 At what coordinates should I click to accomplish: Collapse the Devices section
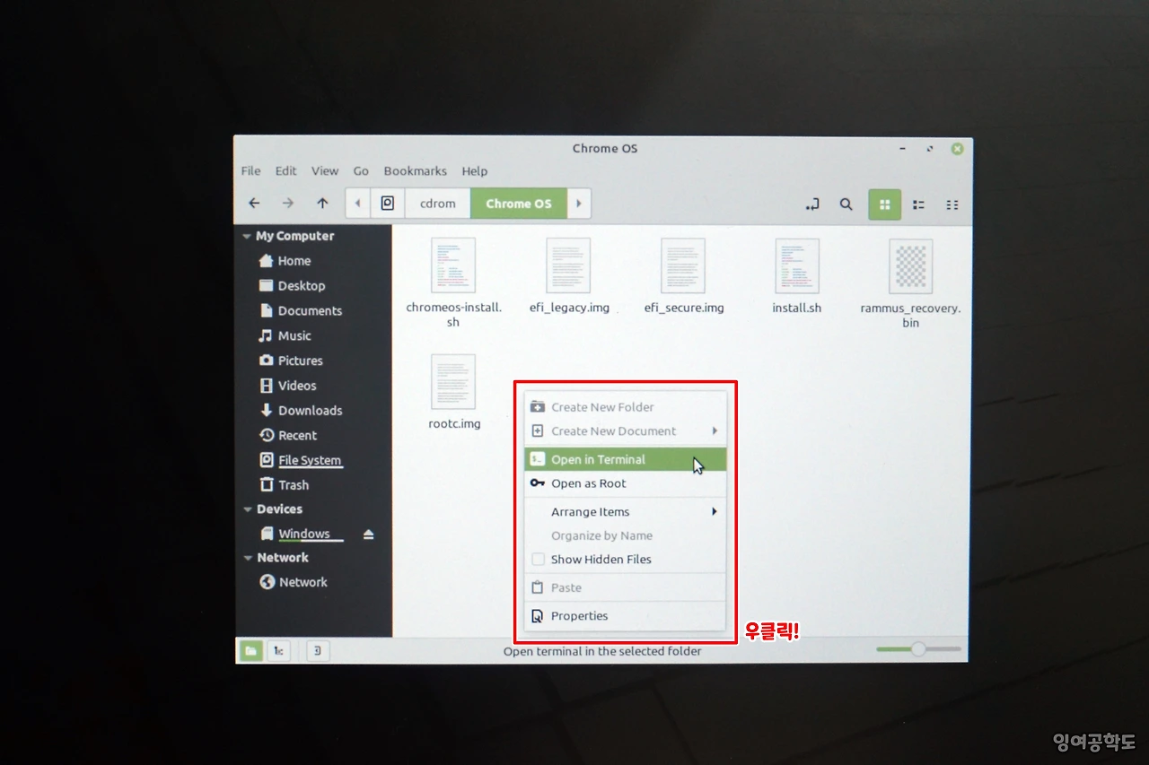point(248,509)
